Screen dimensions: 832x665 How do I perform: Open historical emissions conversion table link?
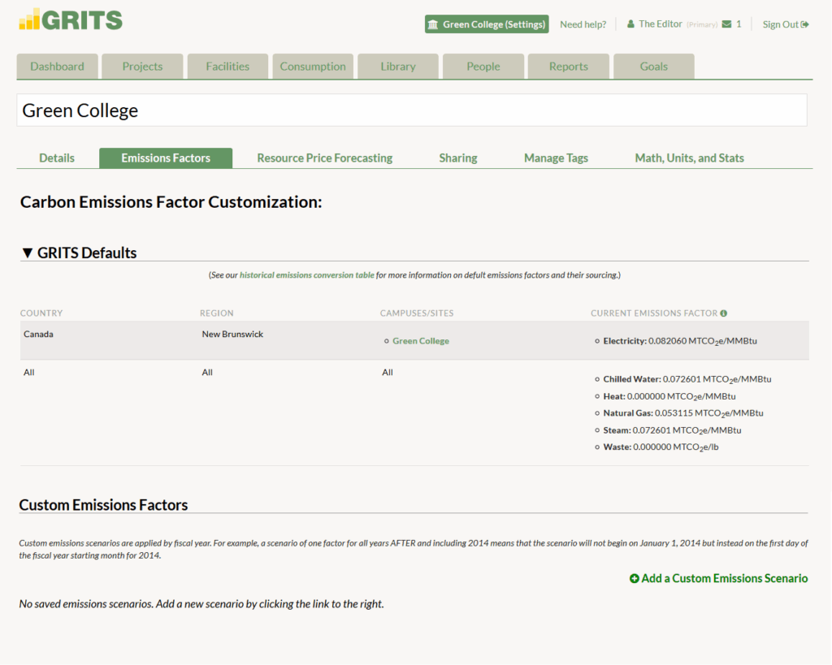coord(307,275)
